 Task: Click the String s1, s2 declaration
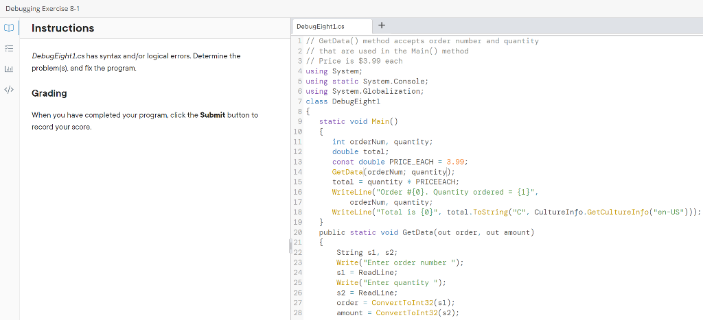click(367, 252)
